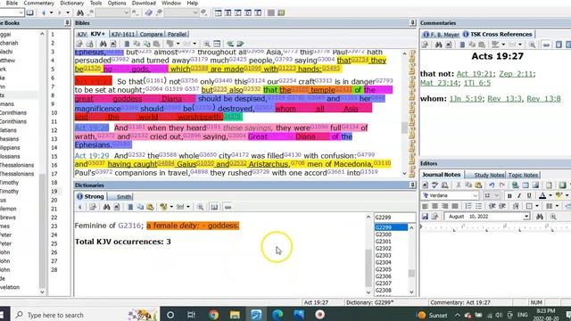Click the binoculars icon beside the journal date

[x=540, y=217]
